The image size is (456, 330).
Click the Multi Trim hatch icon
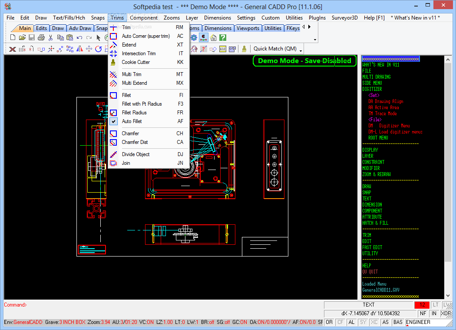click(x=113, y=74)
